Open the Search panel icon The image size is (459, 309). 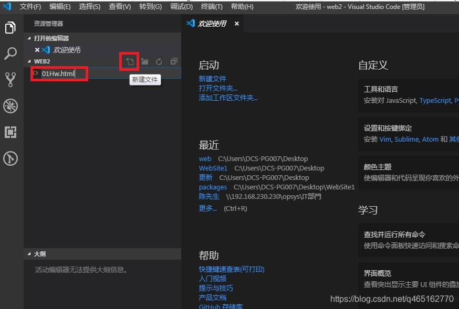(11, 53)
